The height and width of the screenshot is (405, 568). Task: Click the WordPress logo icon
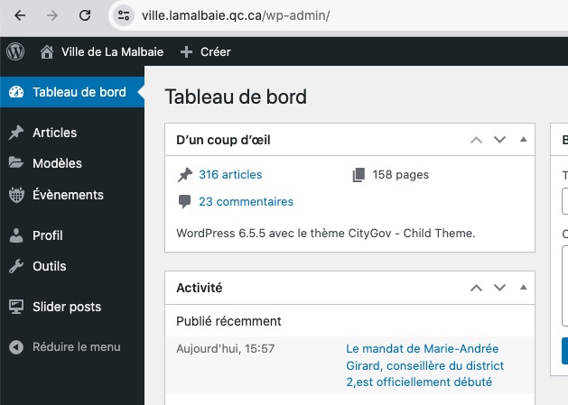tap(15, 51)
